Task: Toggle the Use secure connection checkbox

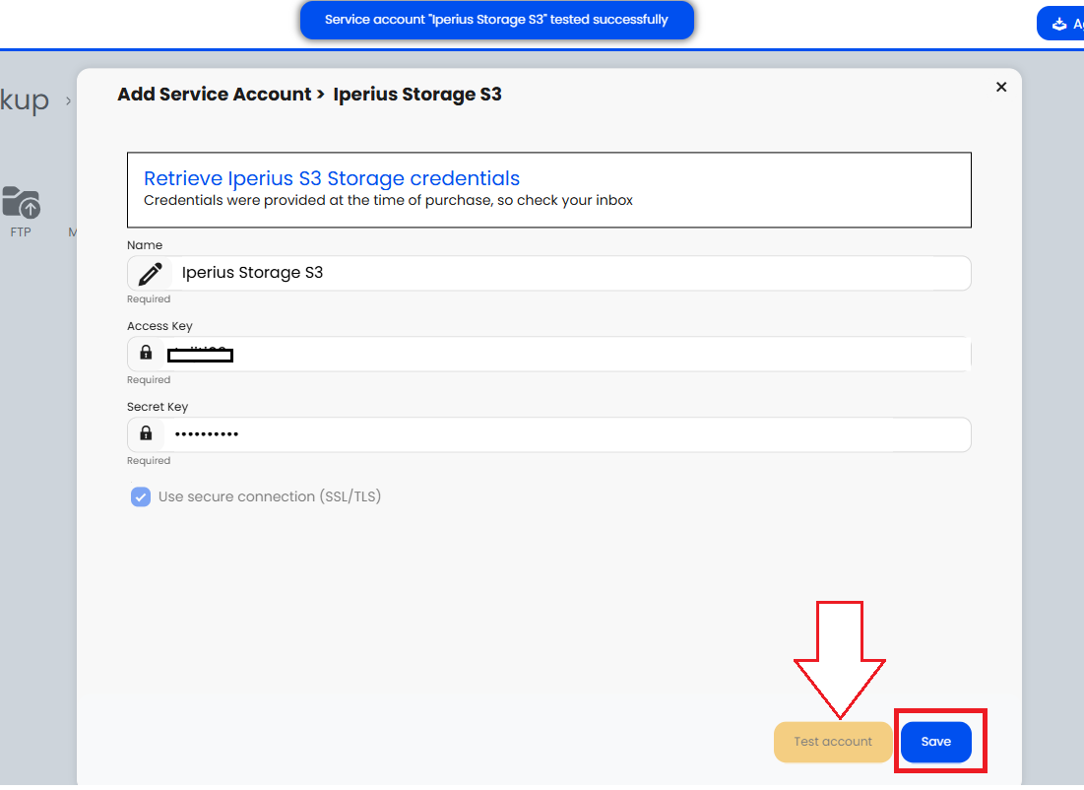Action: [x=141, y=496]
